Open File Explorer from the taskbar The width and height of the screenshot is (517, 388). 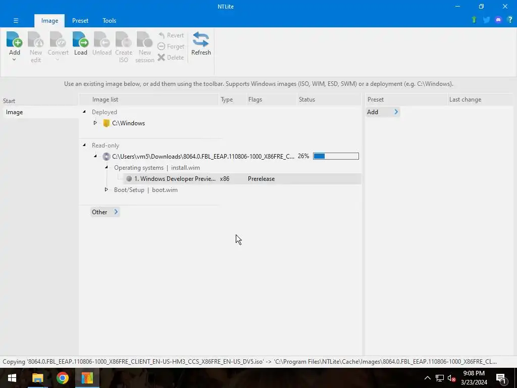(37, 378)
